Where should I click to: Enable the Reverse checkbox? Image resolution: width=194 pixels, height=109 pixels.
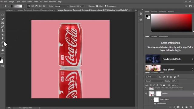coord(88,6)
